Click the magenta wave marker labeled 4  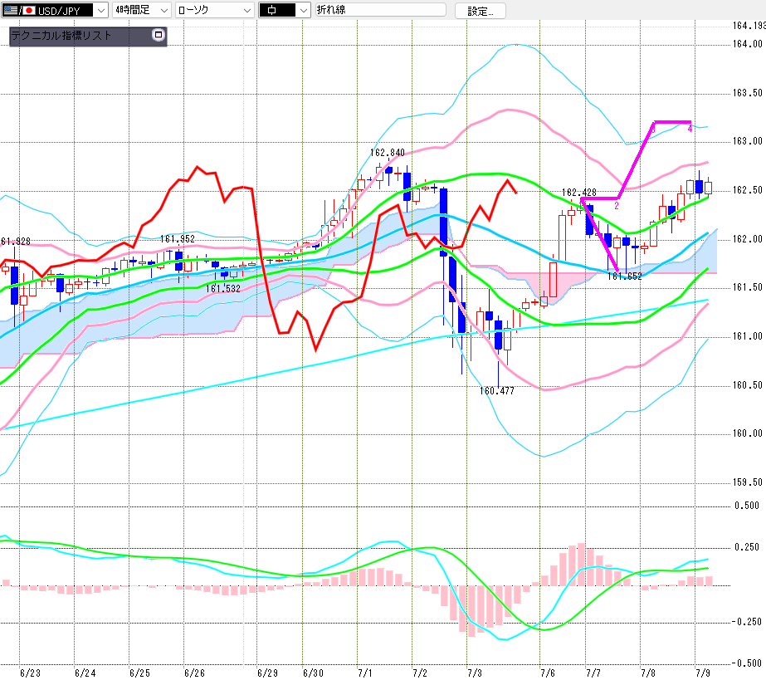pos(690,129)
